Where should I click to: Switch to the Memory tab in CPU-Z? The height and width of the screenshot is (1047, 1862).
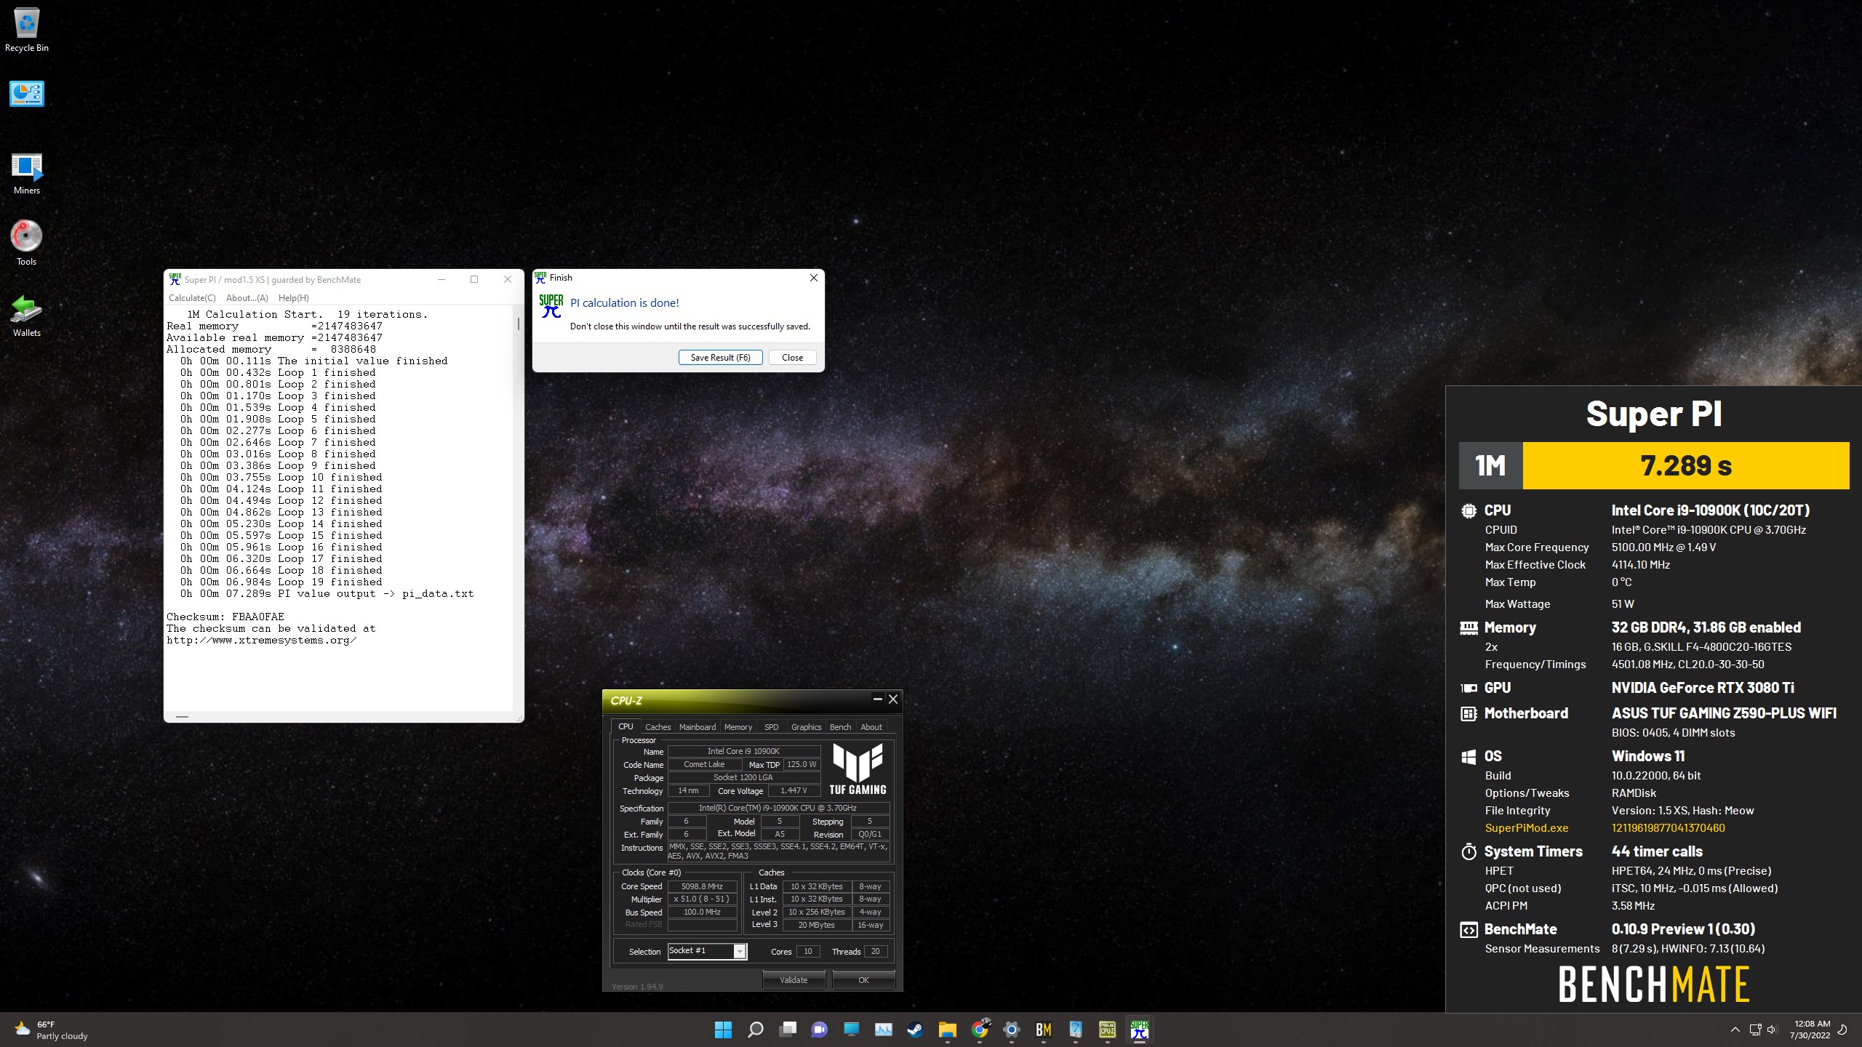tap(738, 727)
